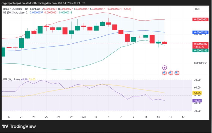
Task: Click the RSI legend value 43.28
Action: coord(24,79)
